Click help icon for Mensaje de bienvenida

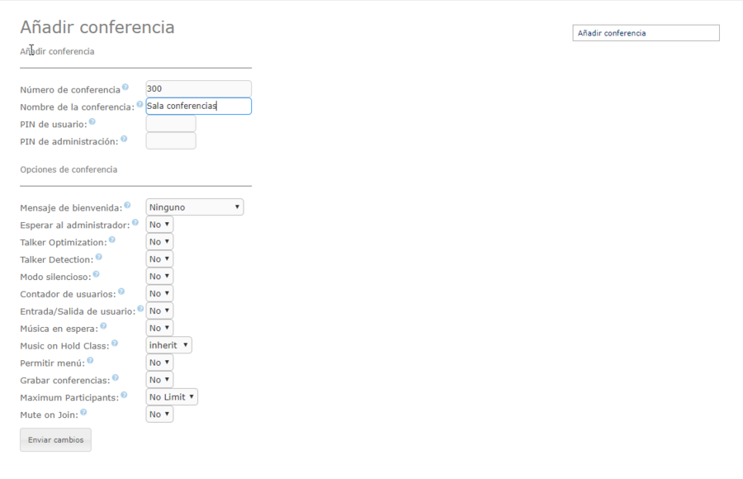pyautogui.click(x=127, y=205)
